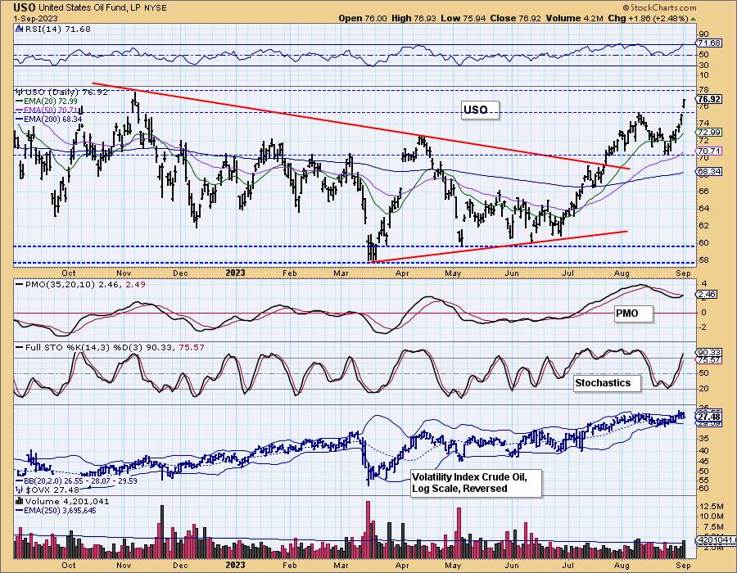Click the 2.46 PMO value tag
This screenshot has height=573, width=737.
(x=708, y=295)
